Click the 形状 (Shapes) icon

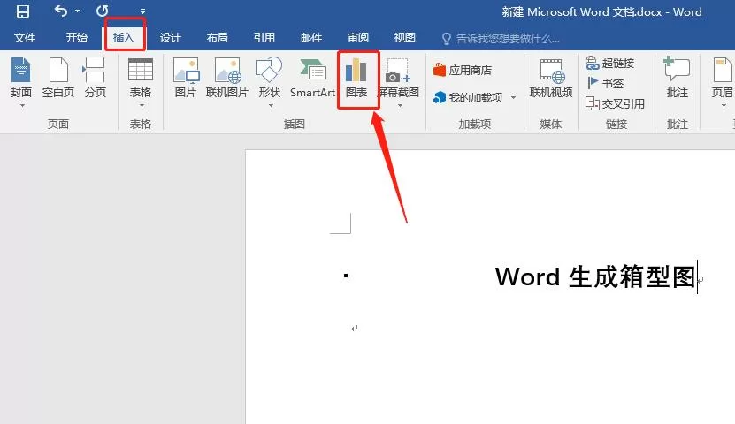269,72
